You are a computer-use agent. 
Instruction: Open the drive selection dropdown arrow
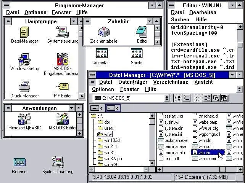click(167, 98)
